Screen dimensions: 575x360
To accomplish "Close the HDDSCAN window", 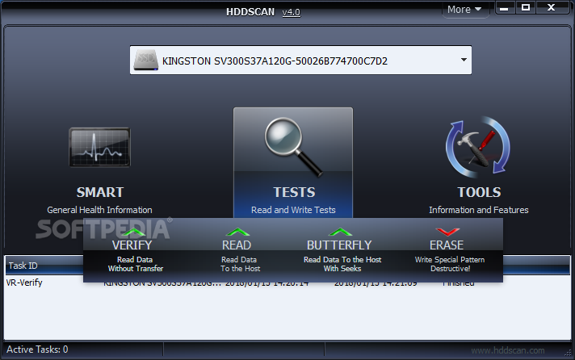I will (x=551, y=8).
